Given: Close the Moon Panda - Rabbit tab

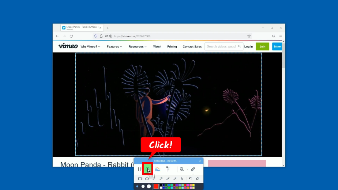Looking at the screenshot, I should 101,28.
